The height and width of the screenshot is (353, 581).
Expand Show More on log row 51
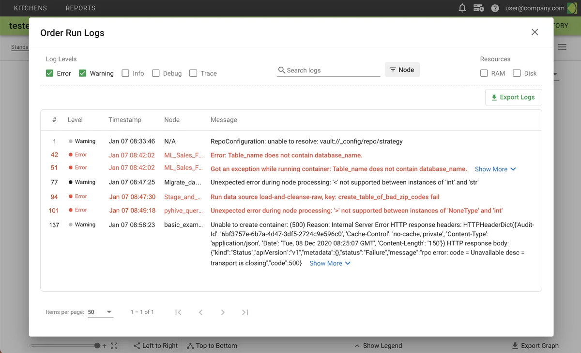point(495,169)
